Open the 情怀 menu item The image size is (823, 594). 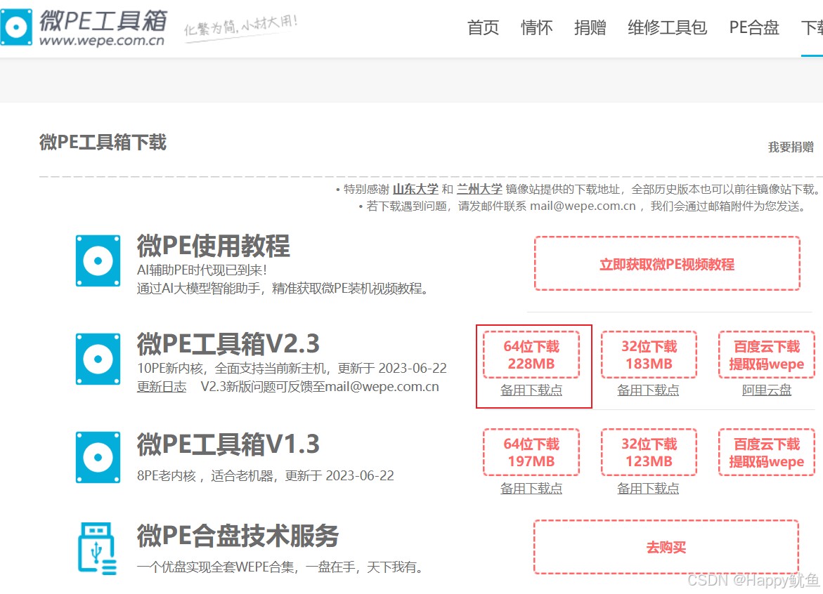coord(536,27)
